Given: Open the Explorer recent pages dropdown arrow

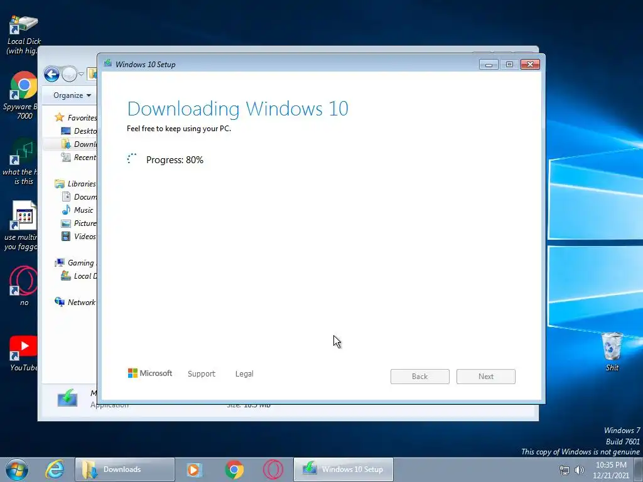Looking at the screenshot, I should (x=81, y=74).
